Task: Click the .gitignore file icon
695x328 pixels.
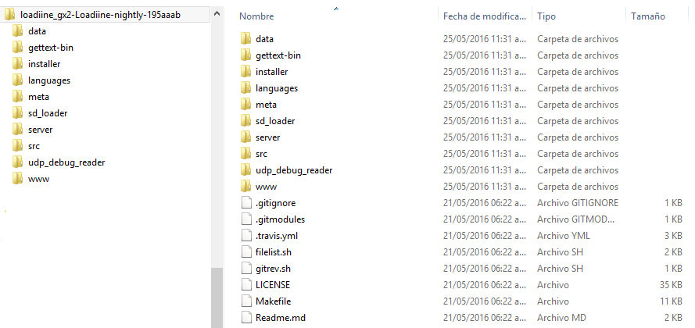Action: [x=246, y=203]
